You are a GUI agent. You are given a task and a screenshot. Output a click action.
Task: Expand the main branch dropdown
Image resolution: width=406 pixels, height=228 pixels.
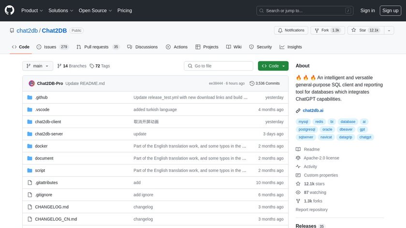pos(37,66)
